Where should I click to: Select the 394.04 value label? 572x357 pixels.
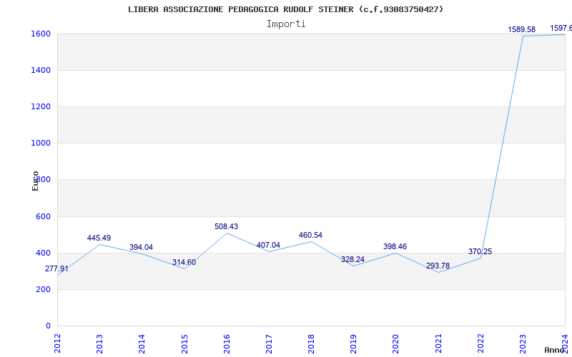click(141, 247)
